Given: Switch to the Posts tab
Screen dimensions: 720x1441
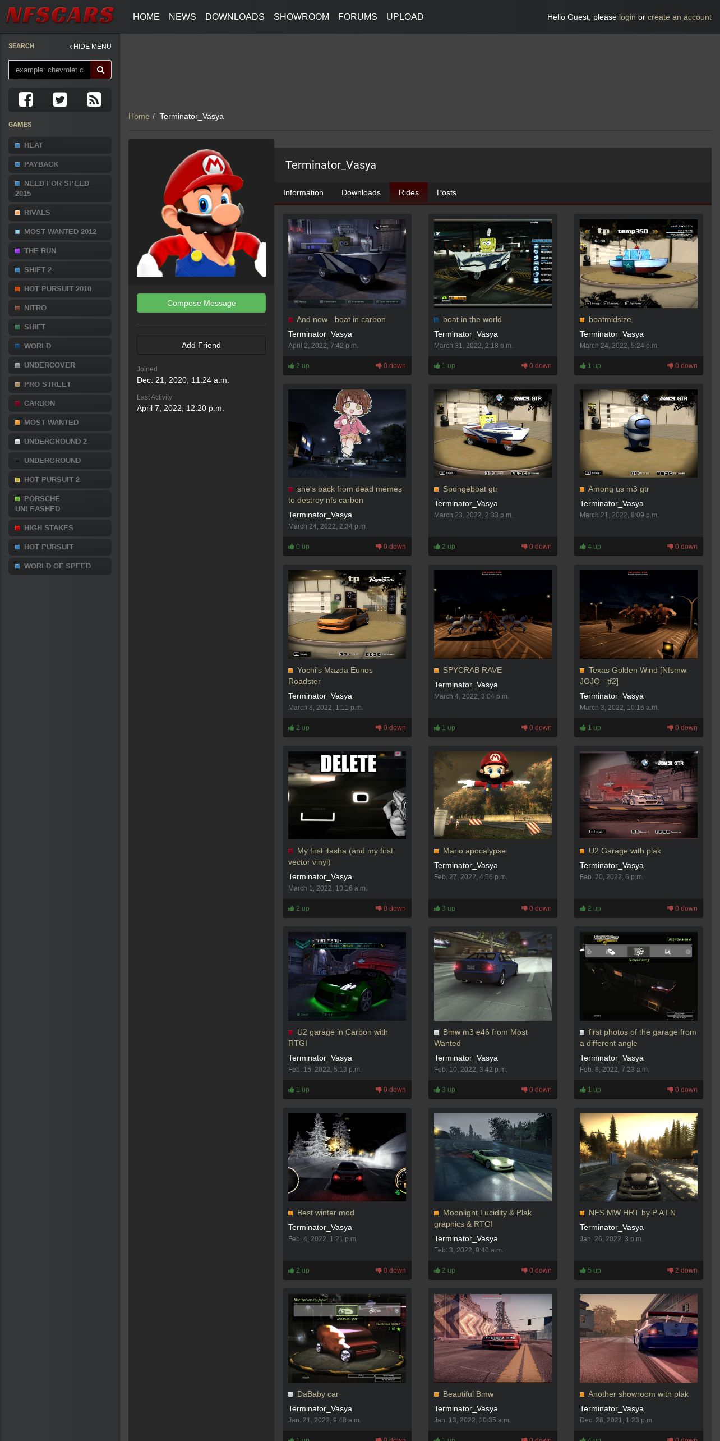Looking at the screenshot, I should [446, 192].
